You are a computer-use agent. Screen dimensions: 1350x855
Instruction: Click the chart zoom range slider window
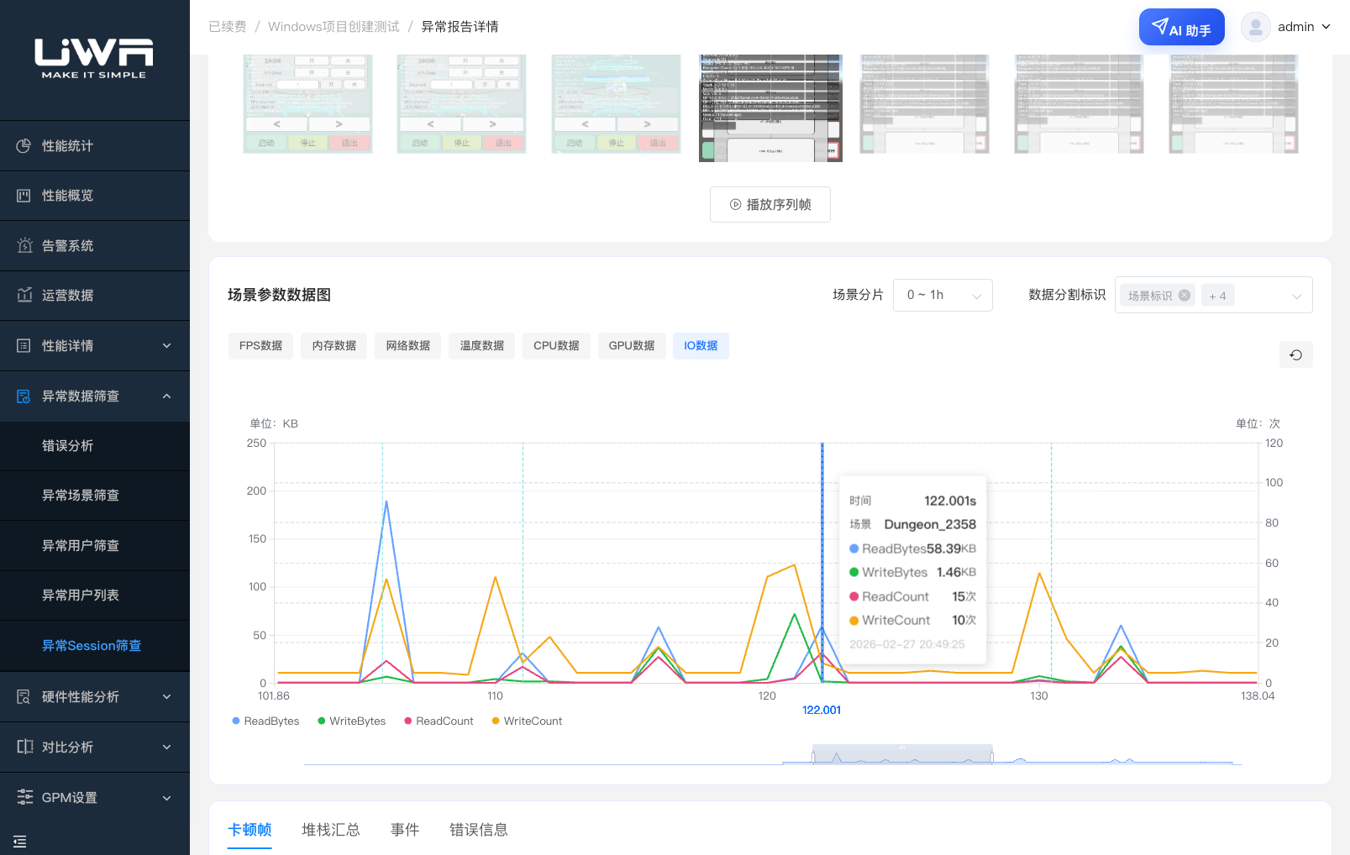click(x=902, y=753)
